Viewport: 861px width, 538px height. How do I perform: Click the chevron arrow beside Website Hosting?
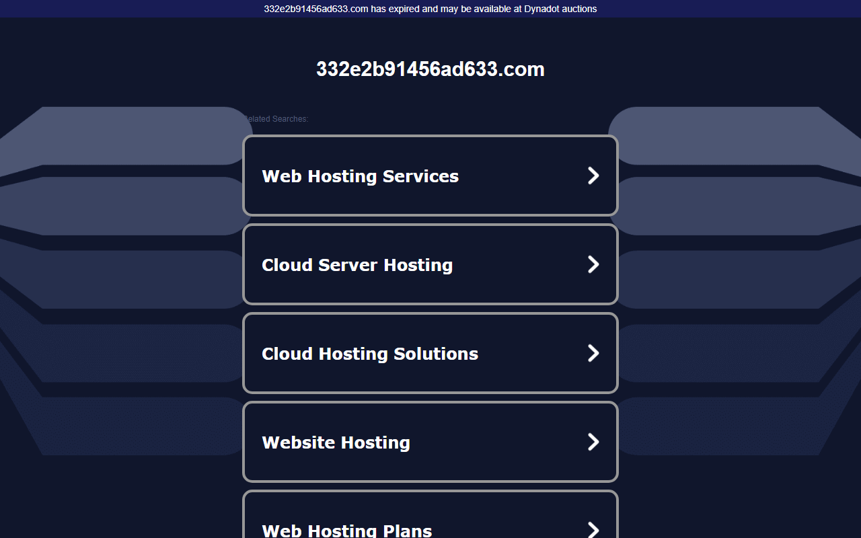[593, 442]
